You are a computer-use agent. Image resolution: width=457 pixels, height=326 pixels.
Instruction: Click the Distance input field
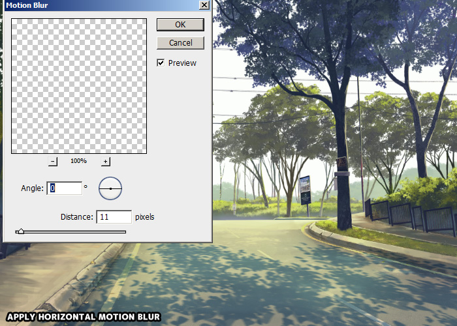[114, 217]
